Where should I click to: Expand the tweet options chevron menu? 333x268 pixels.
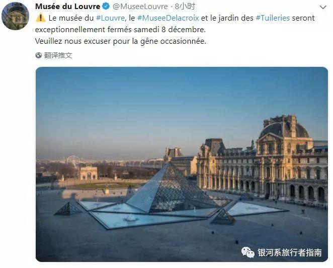click(323, 8)
